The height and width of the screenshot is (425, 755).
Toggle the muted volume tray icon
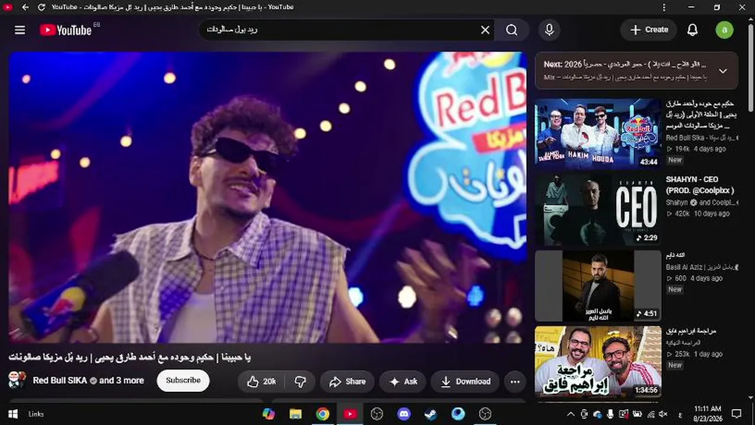pos(663,414)
